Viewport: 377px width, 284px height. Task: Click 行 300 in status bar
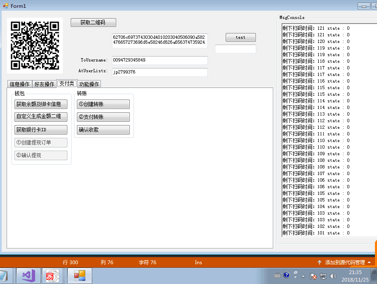(70, 263)
